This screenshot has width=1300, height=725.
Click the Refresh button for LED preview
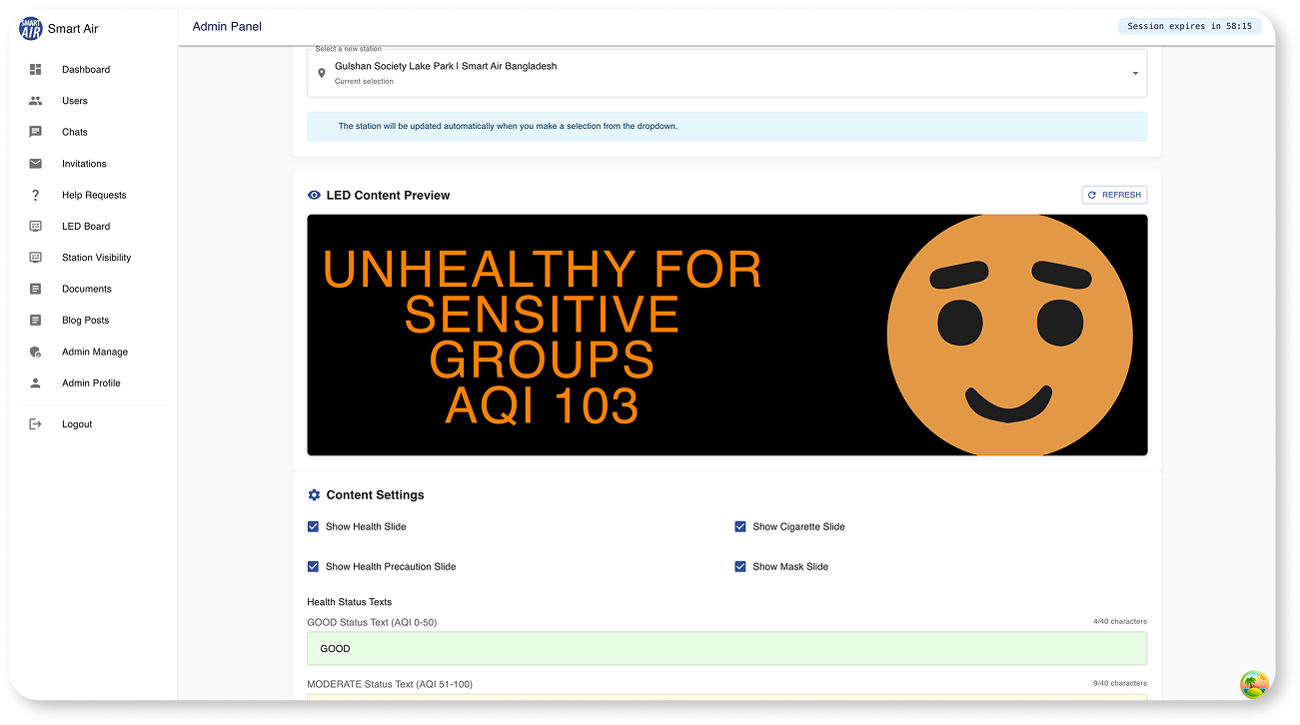[1114, 196]
